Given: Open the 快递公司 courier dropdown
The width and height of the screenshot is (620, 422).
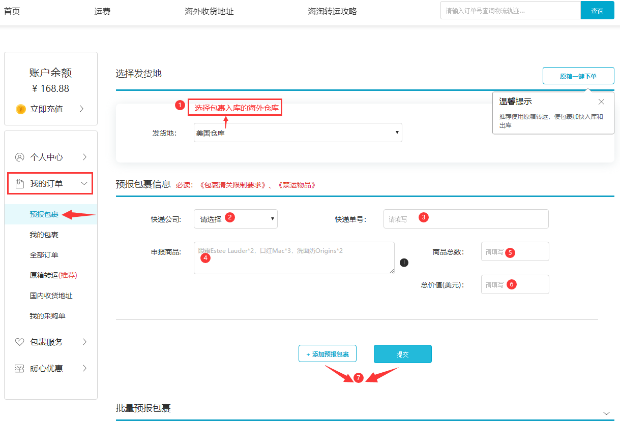Looking at the screenshot, I should coord(235,219).
